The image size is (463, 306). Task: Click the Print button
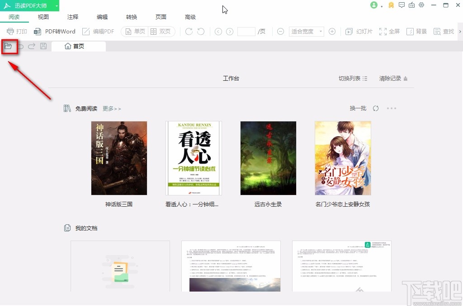pyautogui.click(x=17, y=31)
